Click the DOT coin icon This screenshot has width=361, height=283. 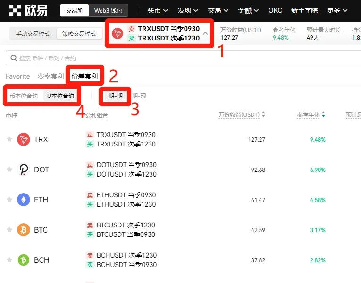pos(24,170)
